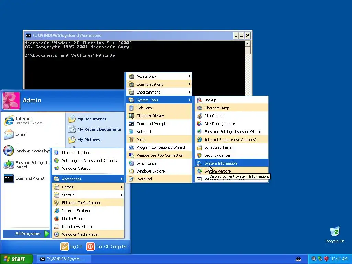The height and width of the screenshot is (264, 352).
Task: Click the cmd window scroll up arrow
Action: tap(247, 44)
